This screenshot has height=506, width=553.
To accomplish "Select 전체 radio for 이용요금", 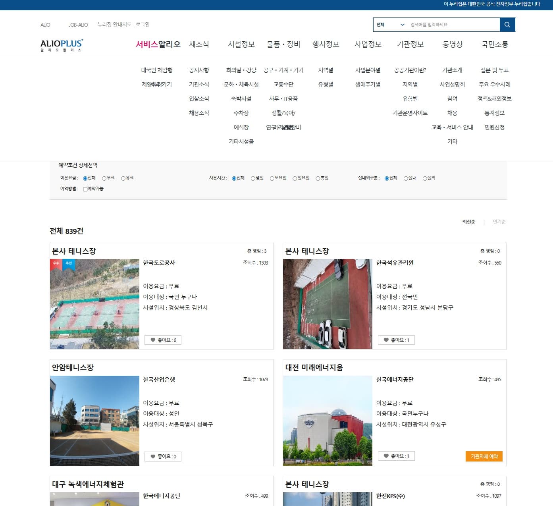I will 85,178.
